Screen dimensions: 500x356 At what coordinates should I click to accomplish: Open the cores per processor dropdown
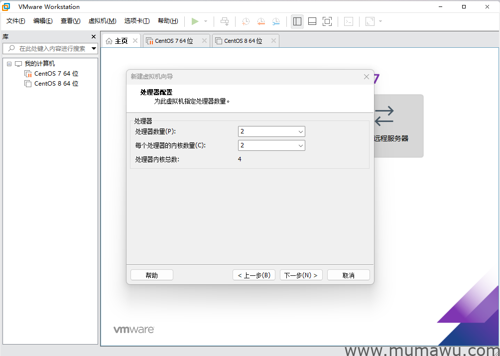tap(299, 145)
